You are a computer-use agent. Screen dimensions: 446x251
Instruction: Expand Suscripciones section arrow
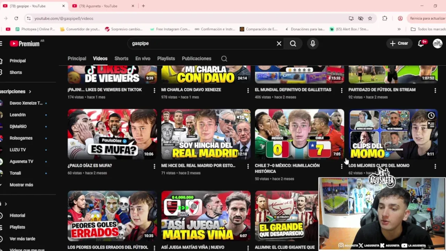click(30, 92)
